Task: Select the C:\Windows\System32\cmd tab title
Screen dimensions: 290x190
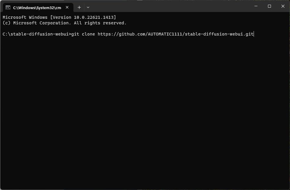Action: pyautogui.click(x=37, y=8)
